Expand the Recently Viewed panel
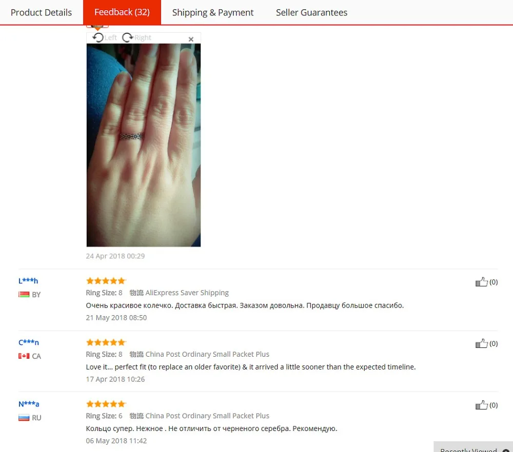Image resolution: width=513 pixels, height=452 pixels. (x=473, y=448)
